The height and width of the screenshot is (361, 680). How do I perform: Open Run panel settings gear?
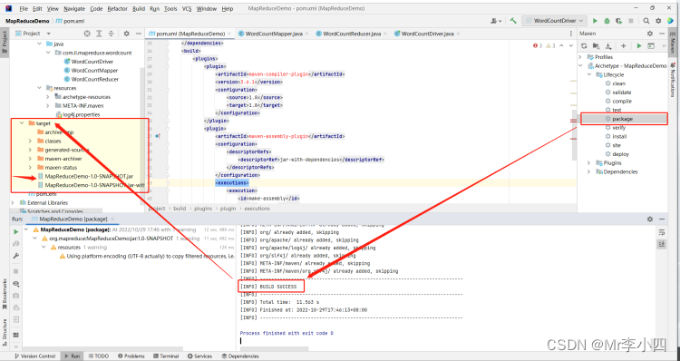point(650,220)
